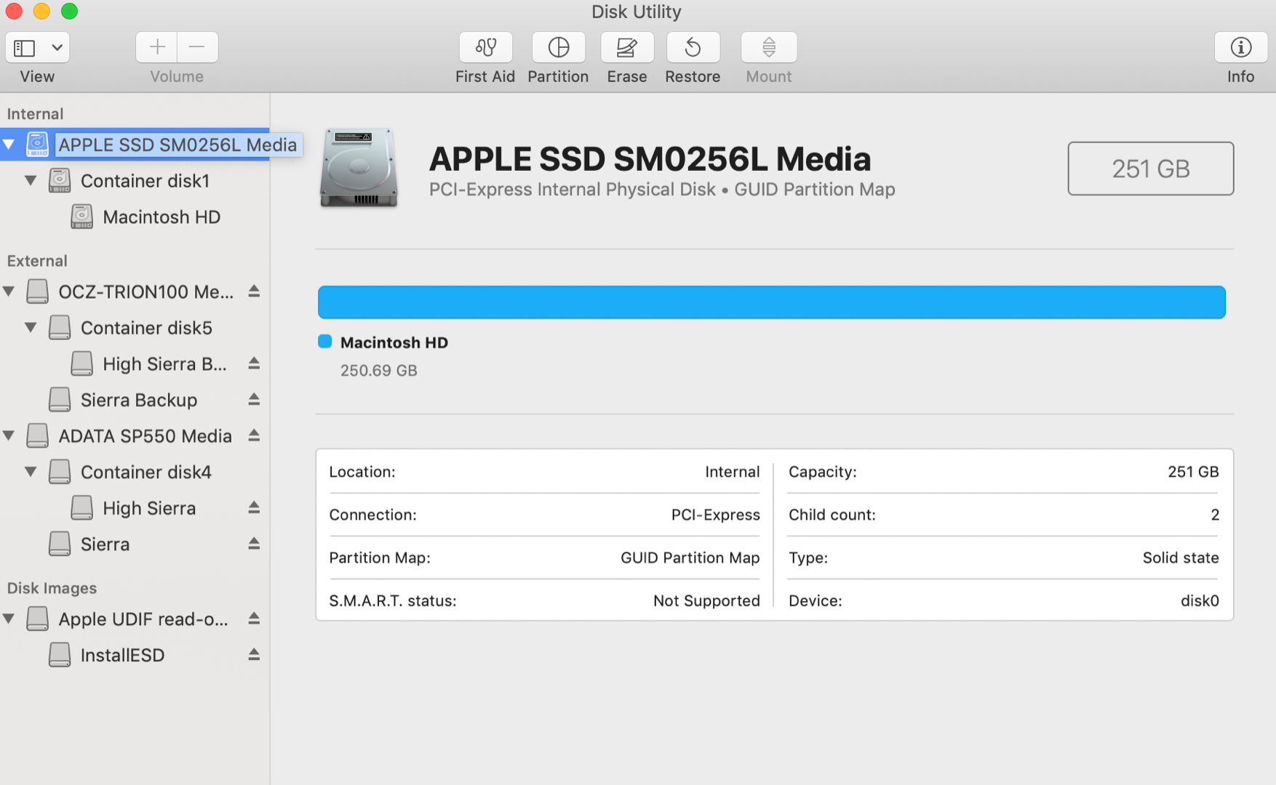1276x785 pixels.
Task: Click the large APPLE SSD drive icon
Action: pyautogui.click(x=359, y=168)
